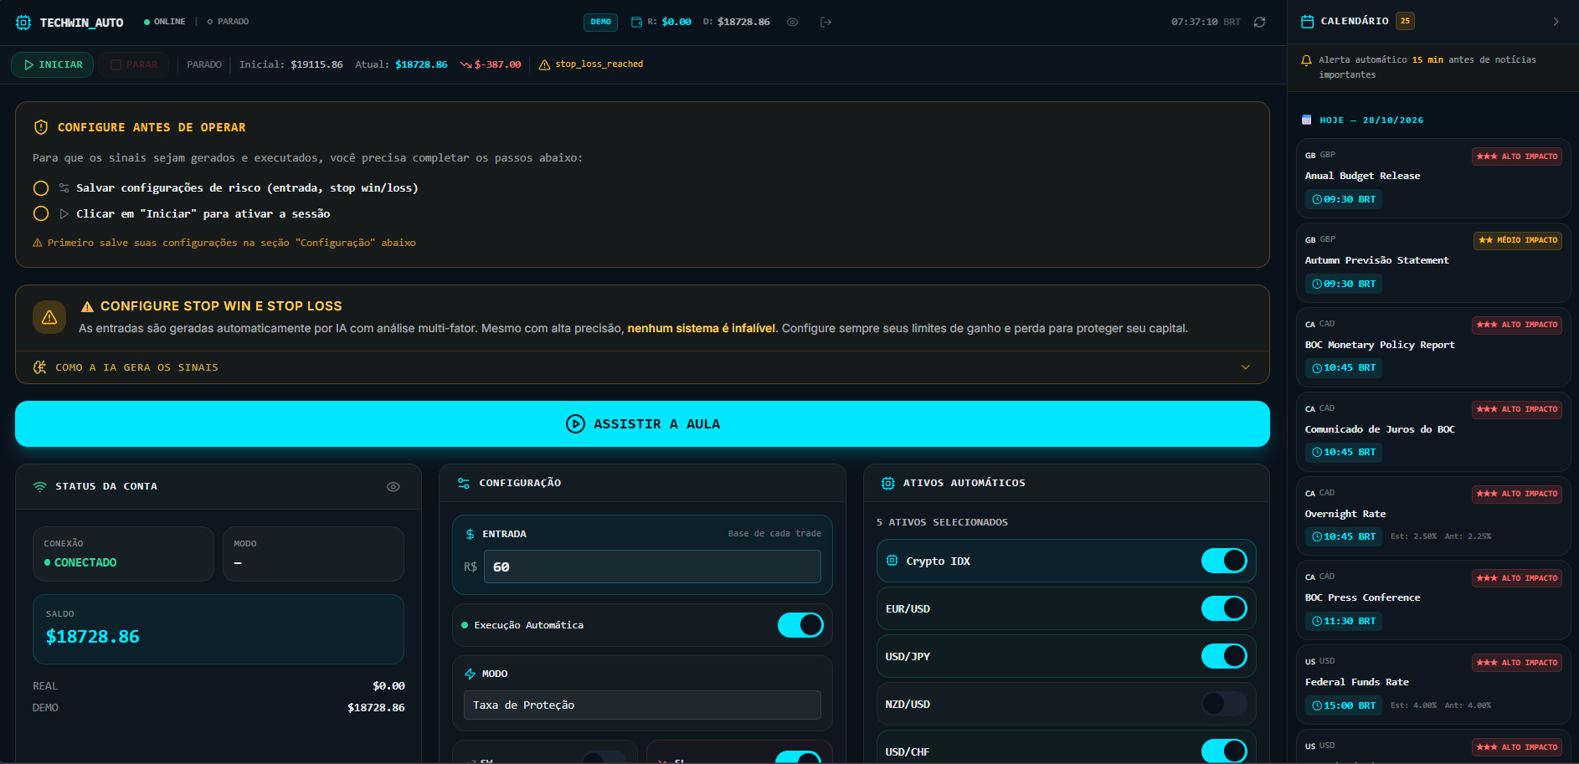Image resolution: width=1579 pixels, height=764 pixels.
Task: Click the Ativos Automáticos chip icon
Action: tap(888, 484)
